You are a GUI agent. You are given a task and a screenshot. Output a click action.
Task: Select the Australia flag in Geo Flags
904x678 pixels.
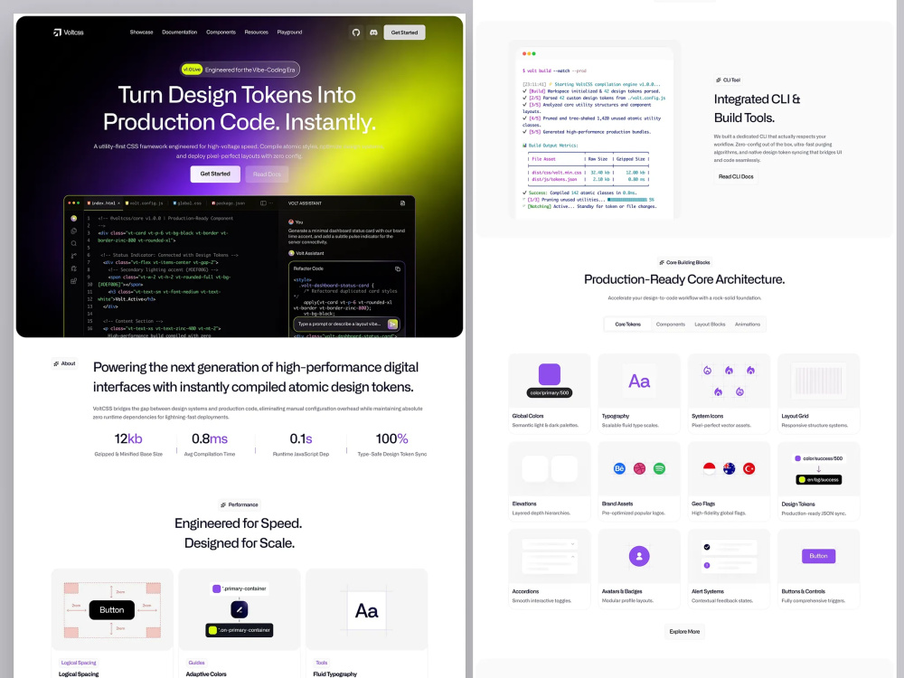click(x=730, y=468)
